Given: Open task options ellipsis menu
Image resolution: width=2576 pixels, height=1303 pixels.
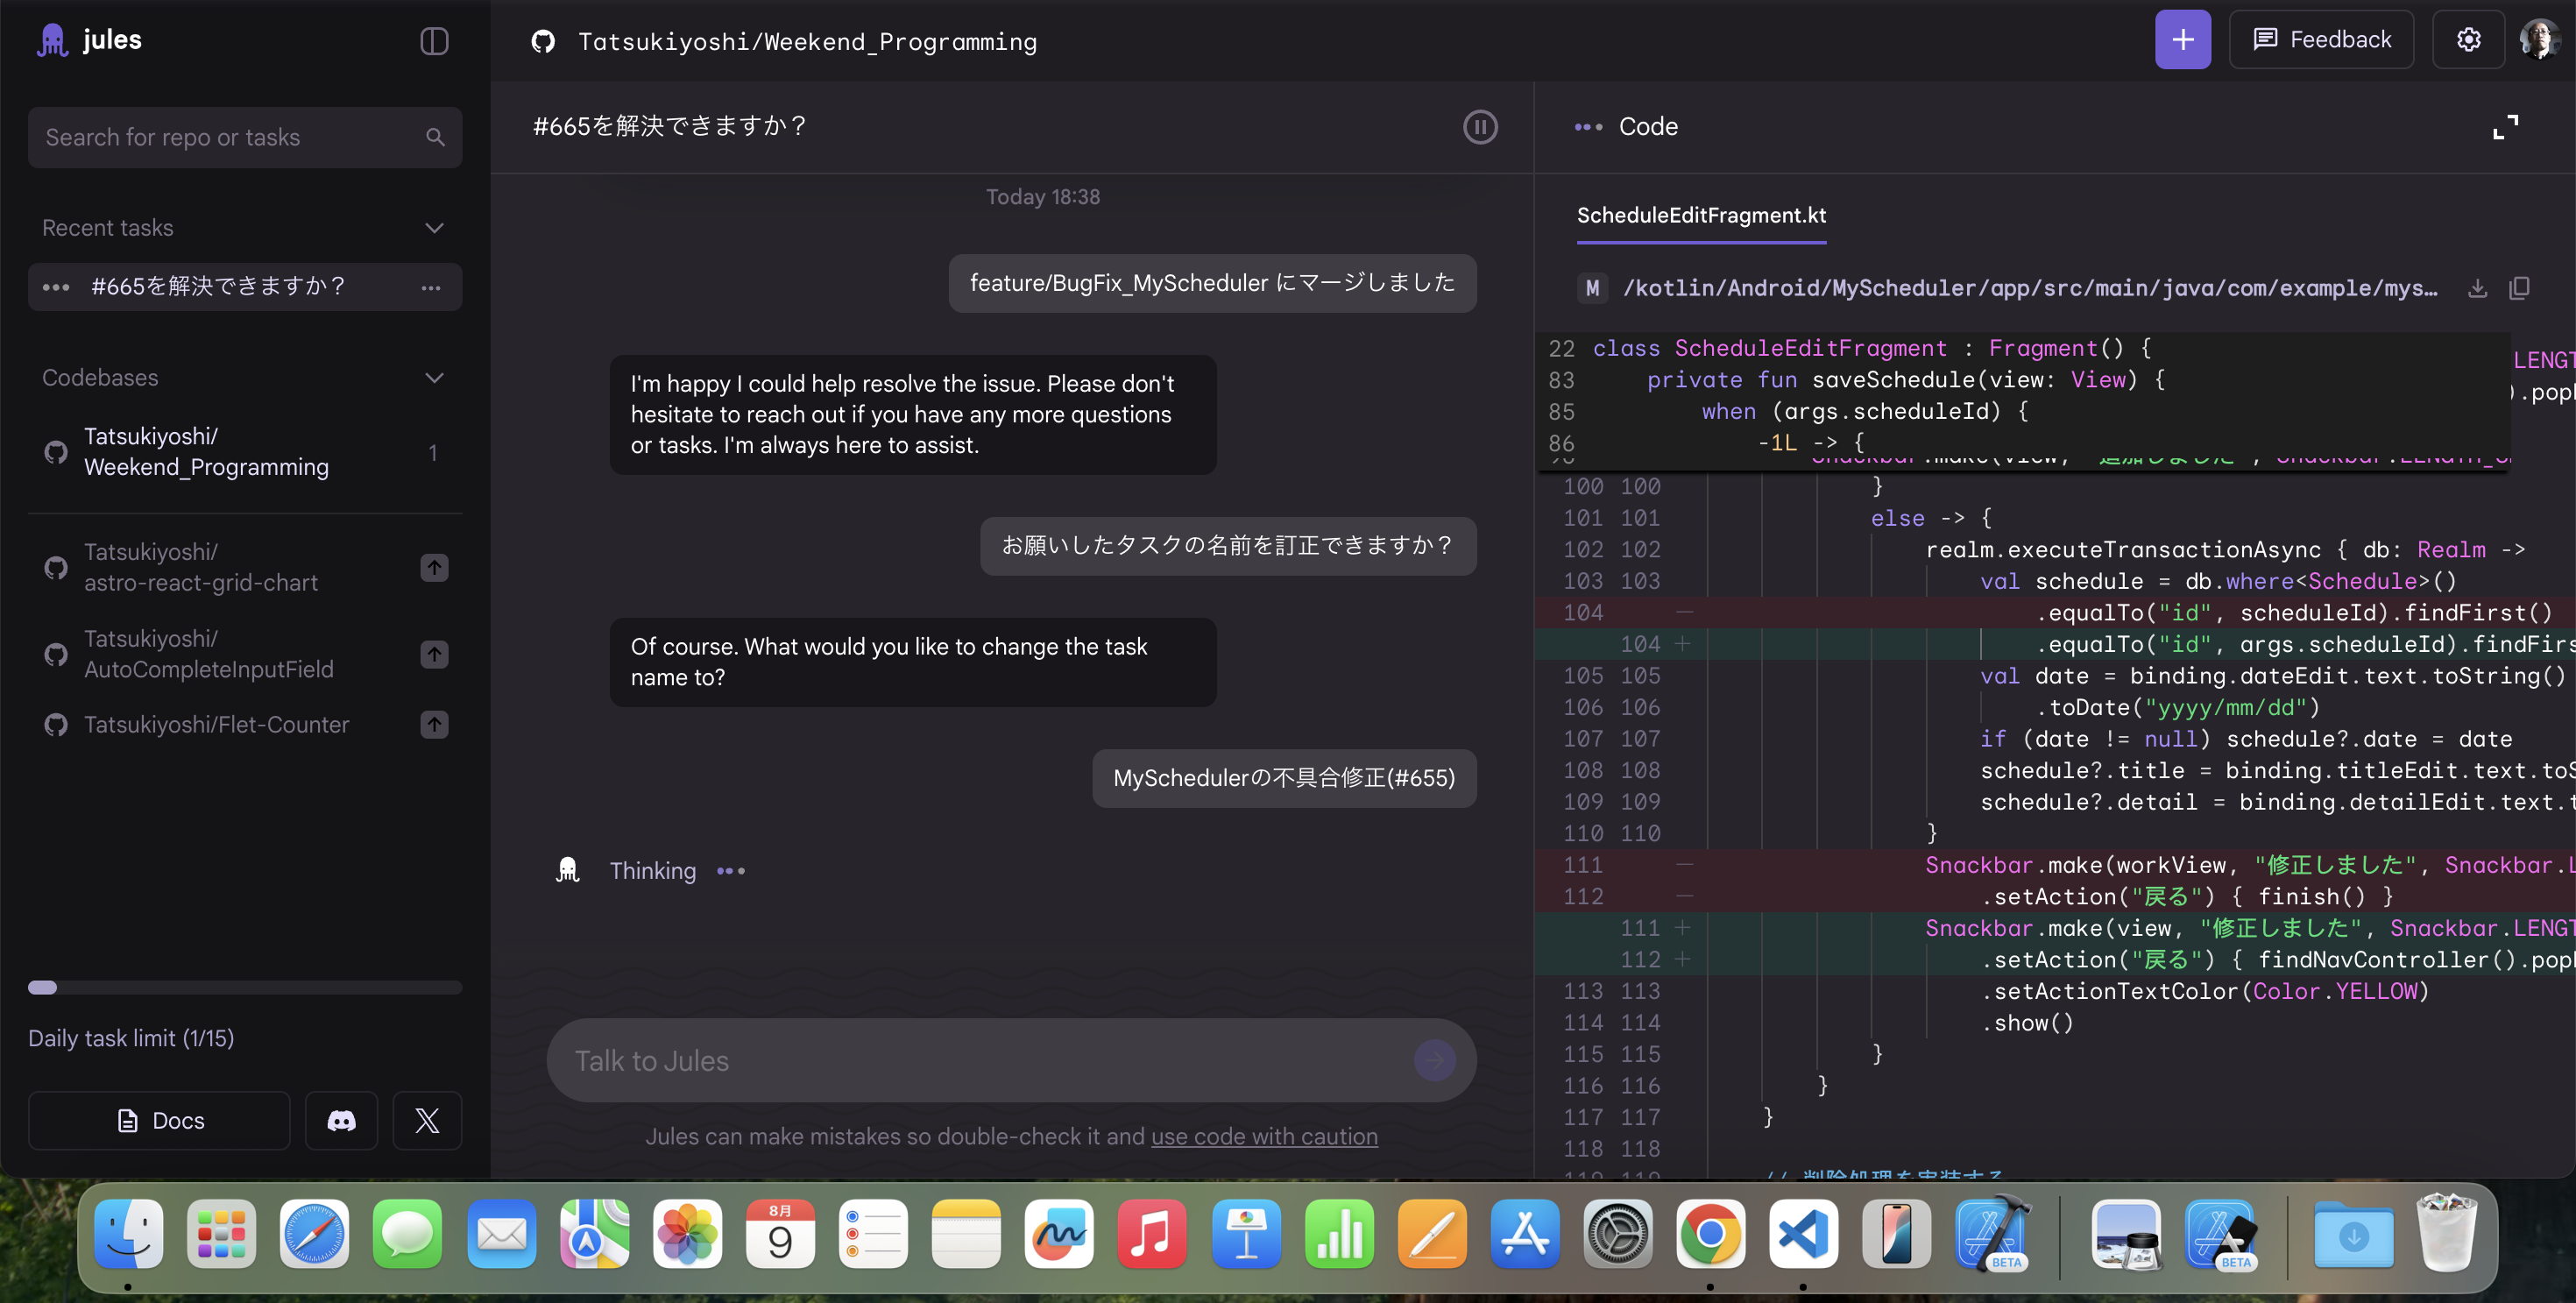Looking at the screenshot, I should click(431, 288).
